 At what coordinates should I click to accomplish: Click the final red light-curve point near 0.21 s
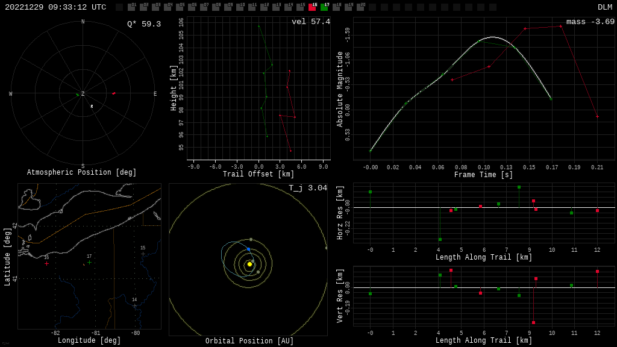point(597,117)
